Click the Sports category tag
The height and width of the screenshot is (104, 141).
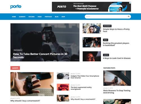105,40
